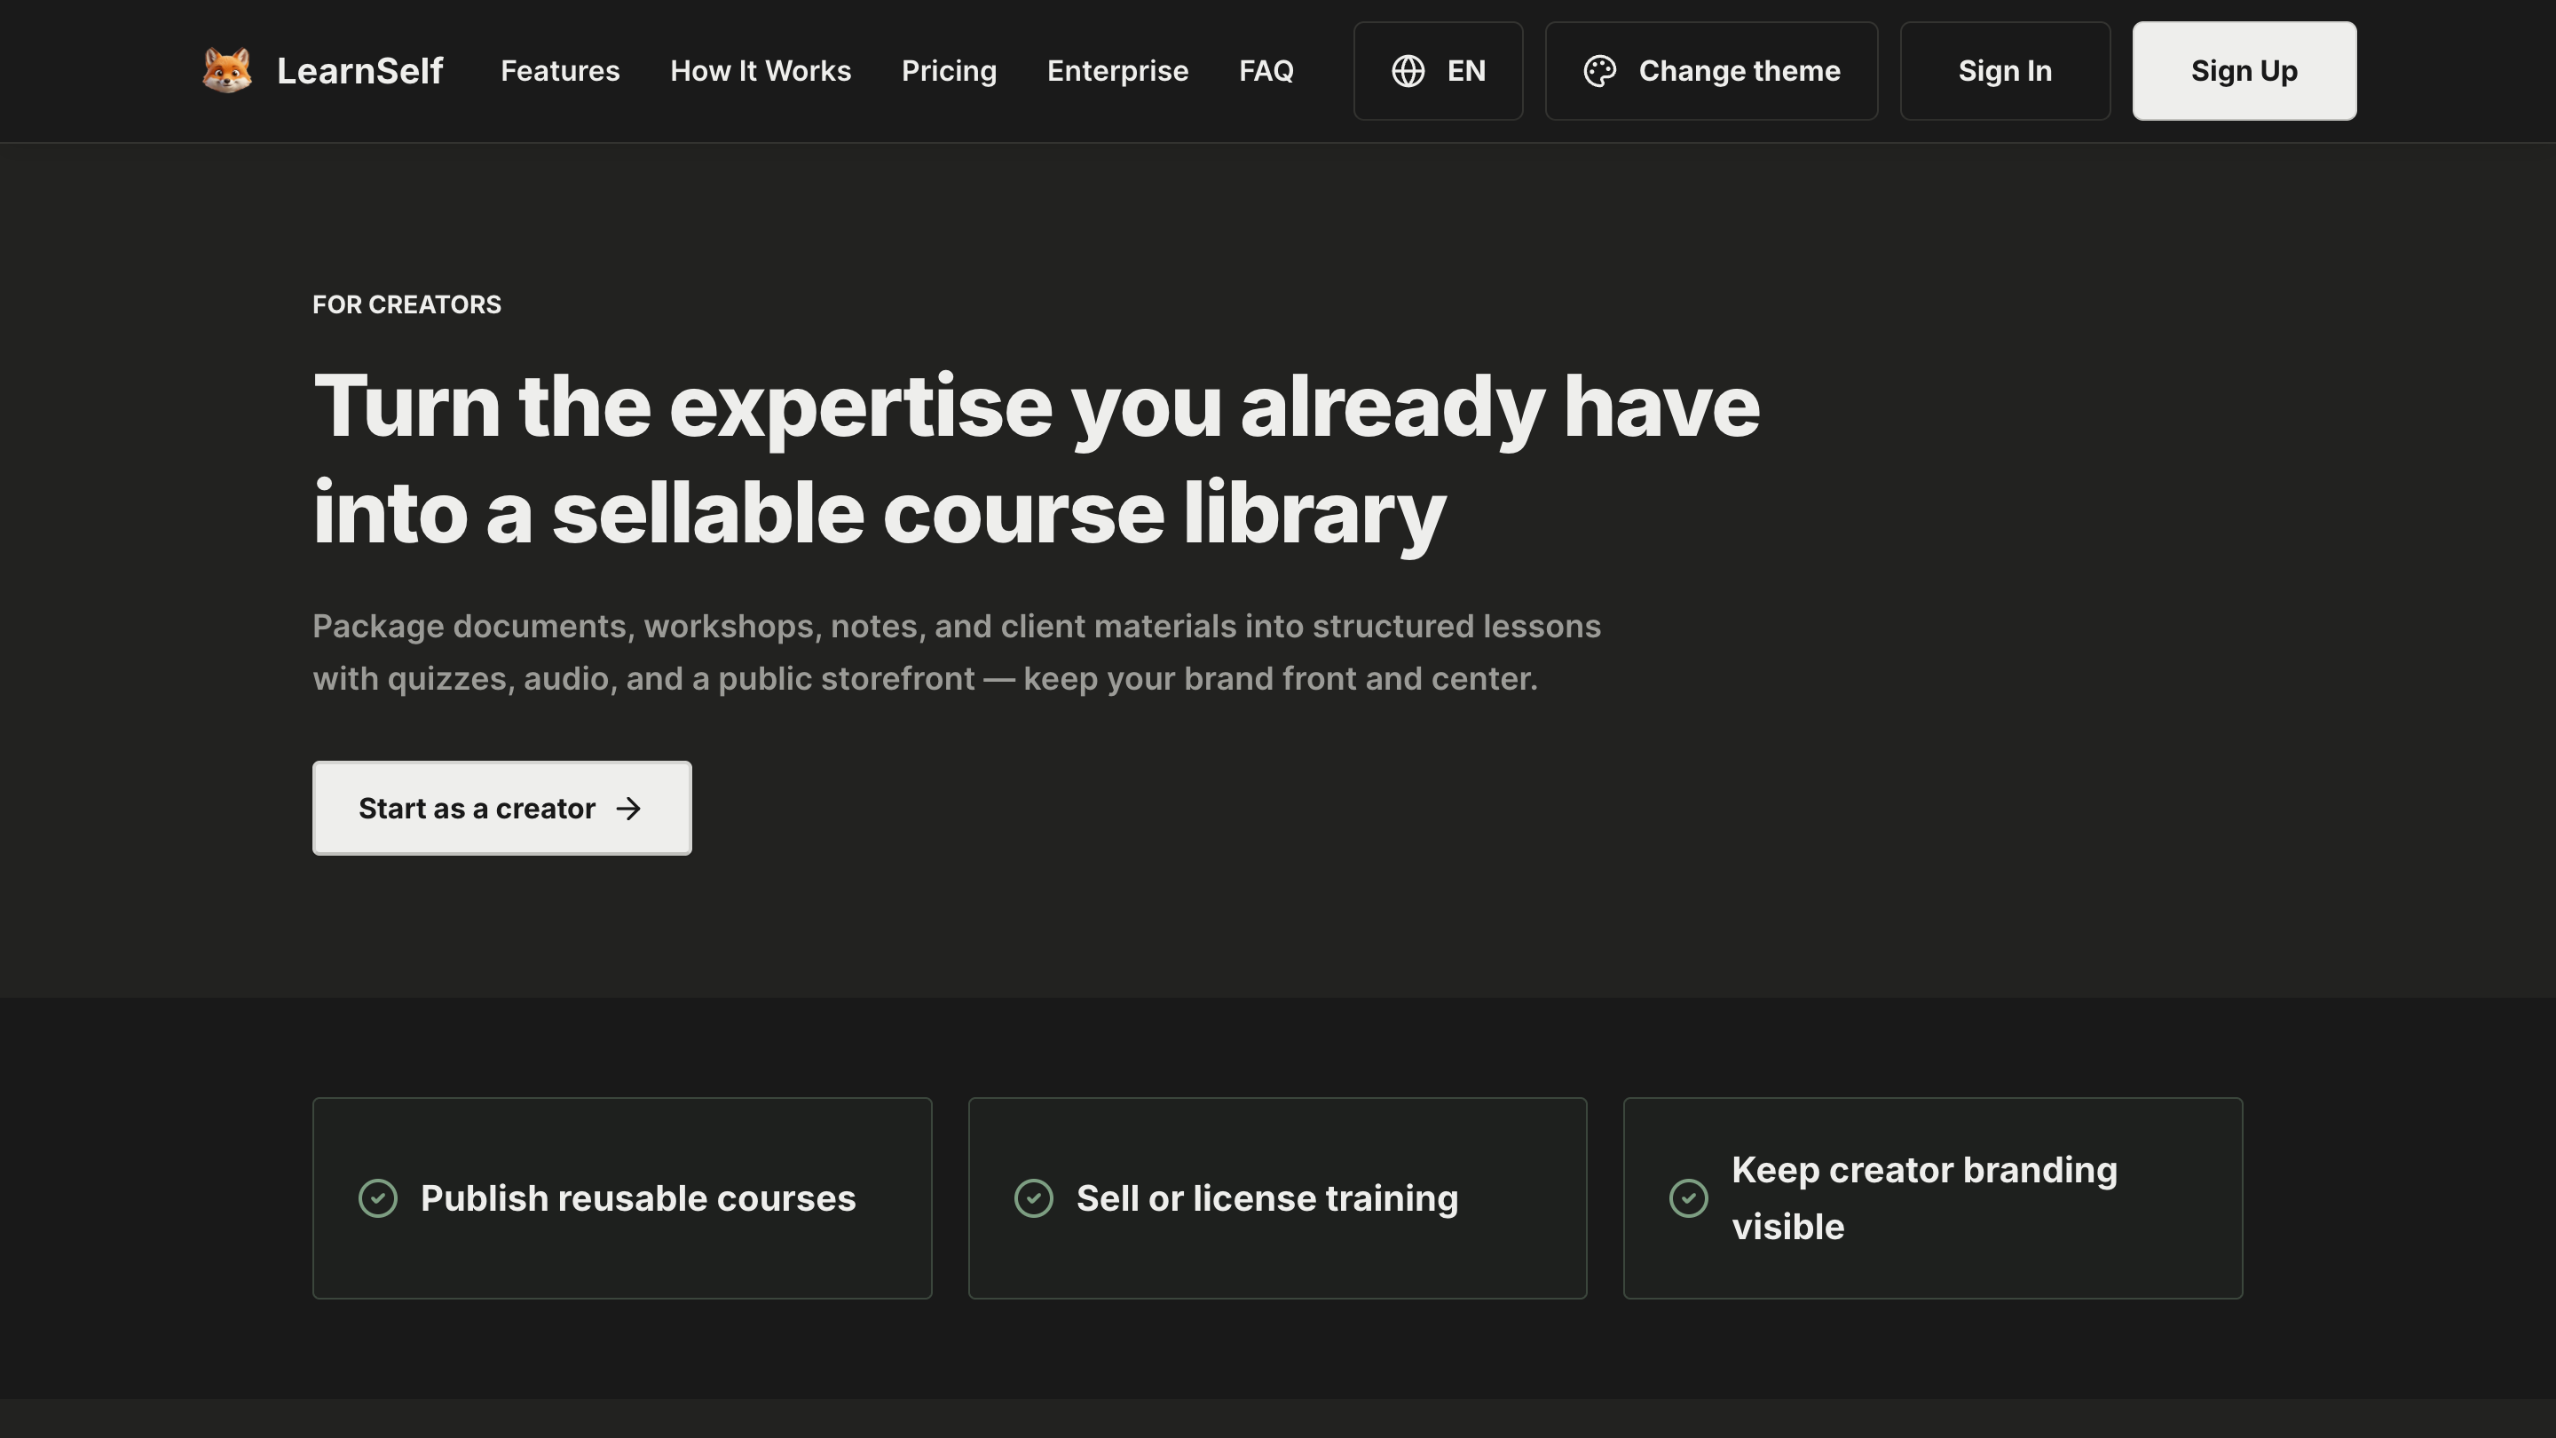Click the globe icon in the language button

click(1408, 71)
